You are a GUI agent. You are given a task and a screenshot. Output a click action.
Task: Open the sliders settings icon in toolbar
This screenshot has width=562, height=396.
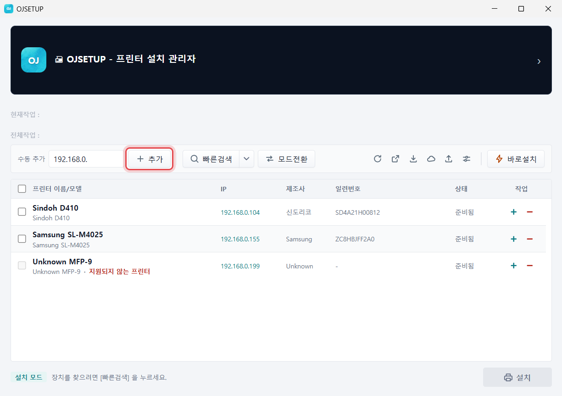point(467,159)
